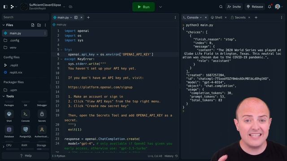Open the Secrets tool lock icon
Screen dimensions: 287x161
click(42, 114)
